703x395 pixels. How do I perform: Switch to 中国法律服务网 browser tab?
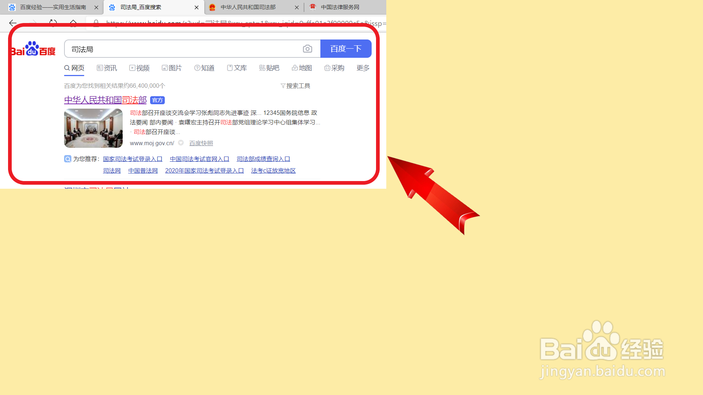340,7
